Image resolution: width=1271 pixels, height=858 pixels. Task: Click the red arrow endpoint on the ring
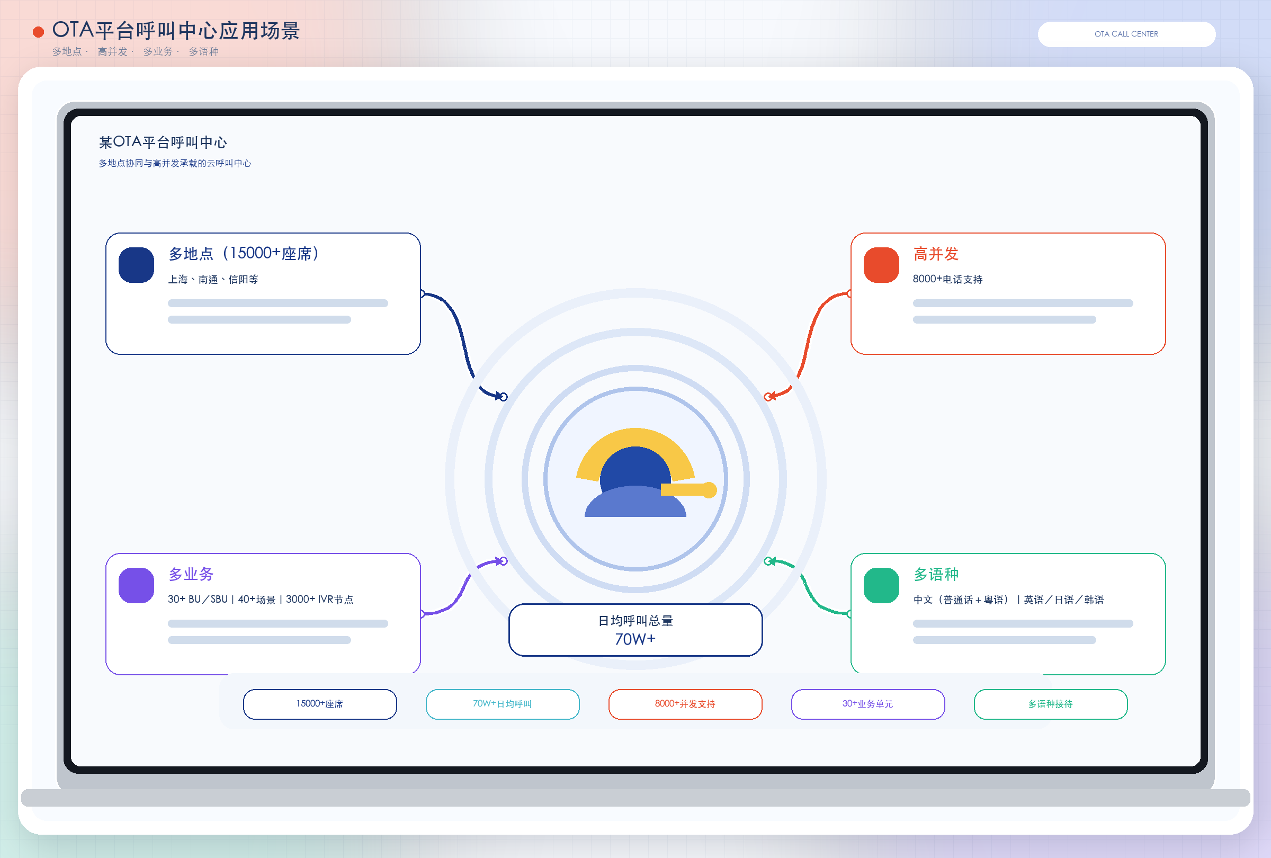768,397
